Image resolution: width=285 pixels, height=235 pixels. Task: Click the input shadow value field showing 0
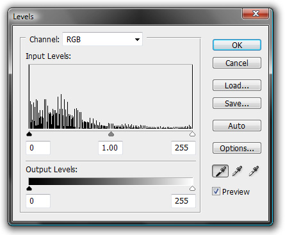point(38,147)
